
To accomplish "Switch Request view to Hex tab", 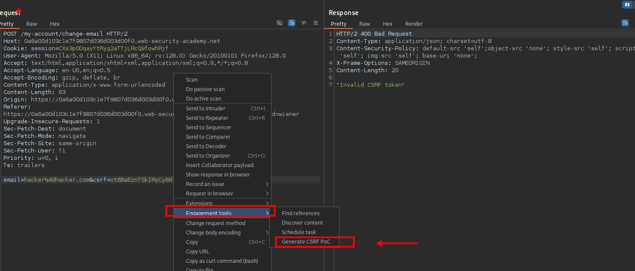I will pos(55,24).
